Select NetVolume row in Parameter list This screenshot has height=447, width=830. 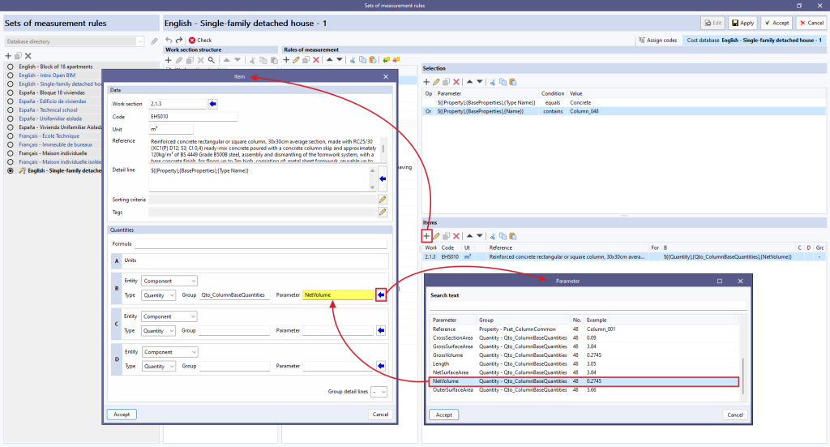584,381
